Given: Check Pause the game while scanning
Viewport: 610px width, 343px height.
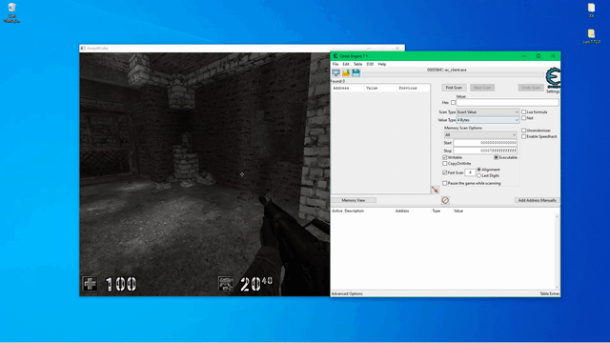Looking at the screenshot, I should point(445,183).
